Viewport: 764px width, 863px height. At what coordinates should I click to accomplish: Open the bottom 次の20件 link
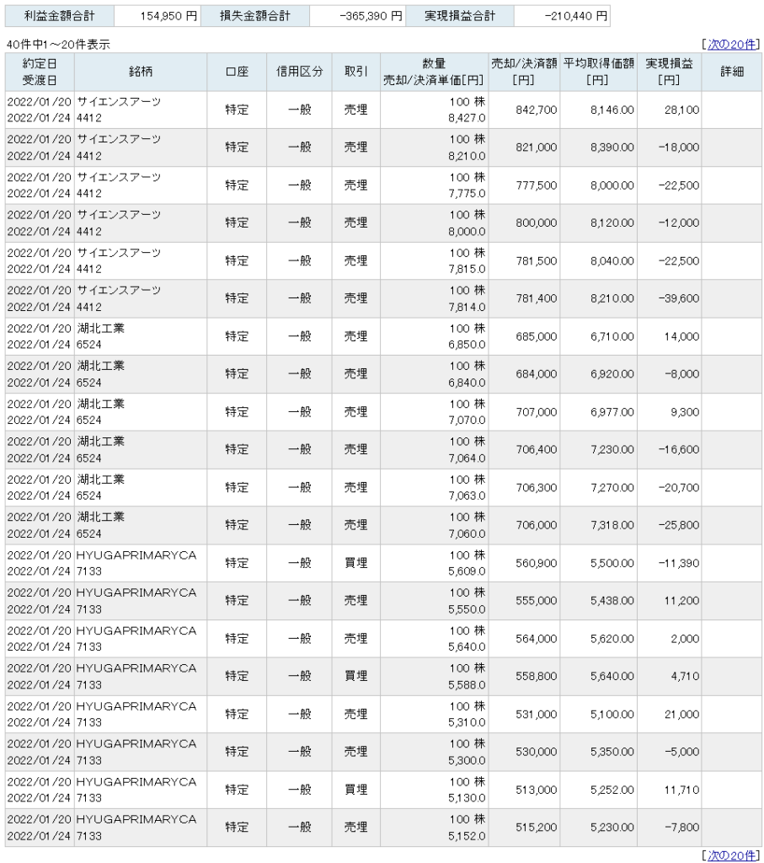(731, 855)
